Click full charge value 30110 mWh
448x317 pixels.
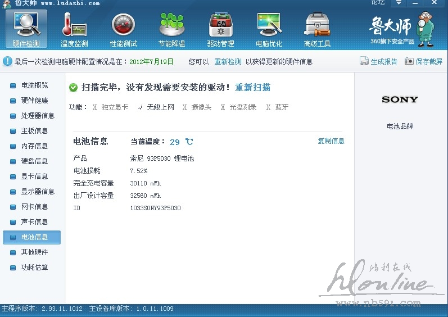click(x=146, y=183)
